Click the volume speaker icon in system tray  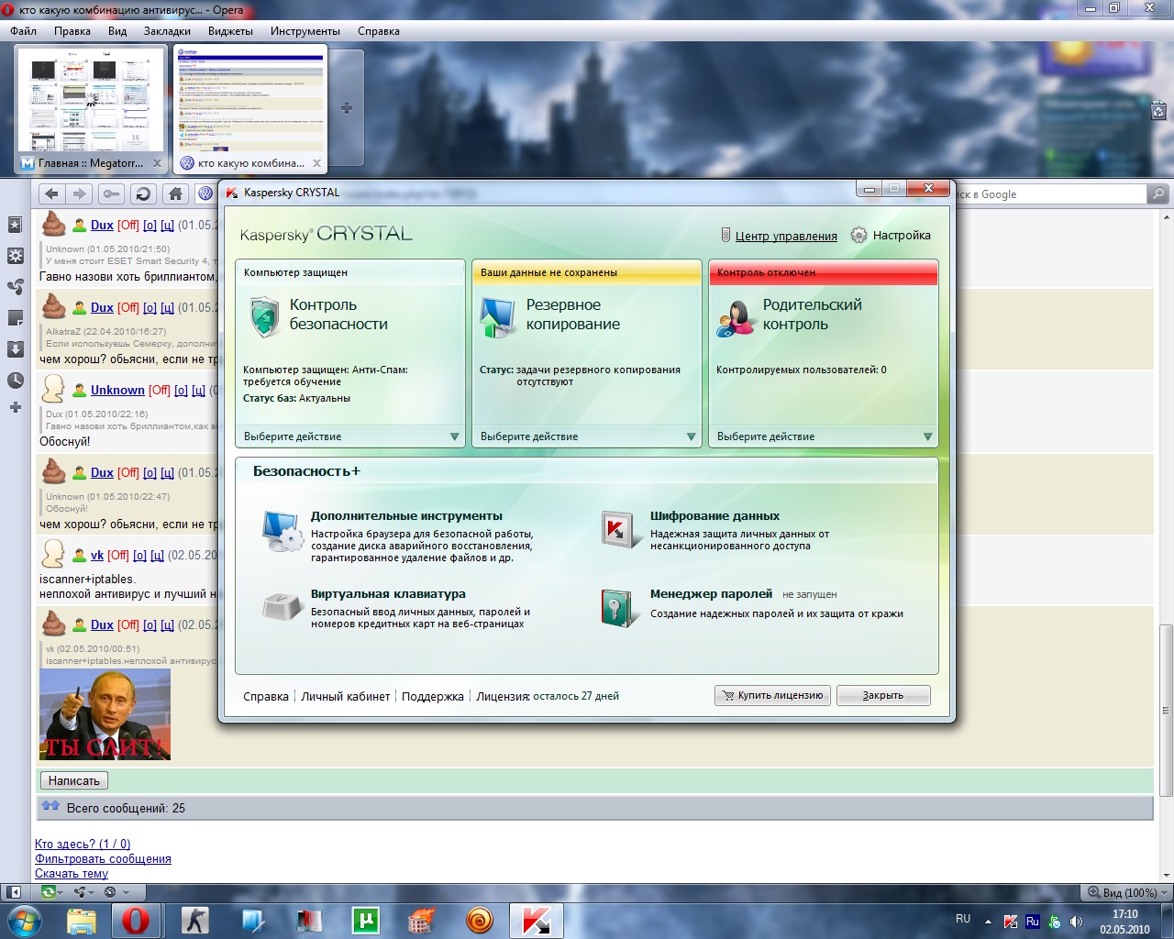tap(1076, 922)
